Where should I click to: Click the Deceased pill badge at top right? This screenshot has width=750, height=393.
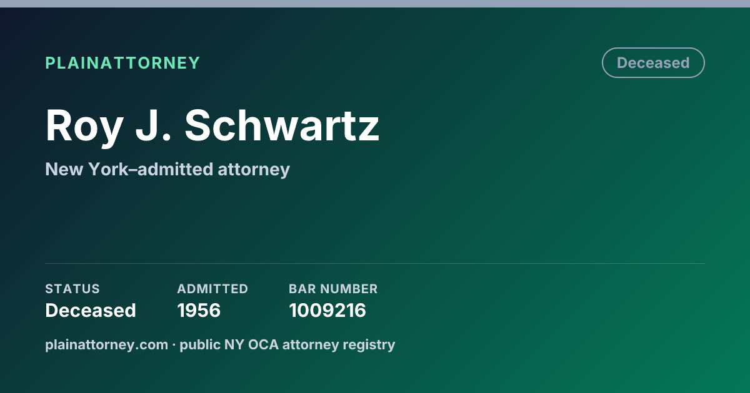coord(653,63)
